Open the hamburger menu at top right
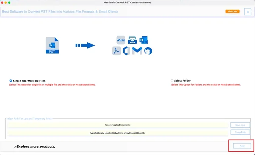The width and height of the screenshot is (255, 155). (x=248, y=12)
